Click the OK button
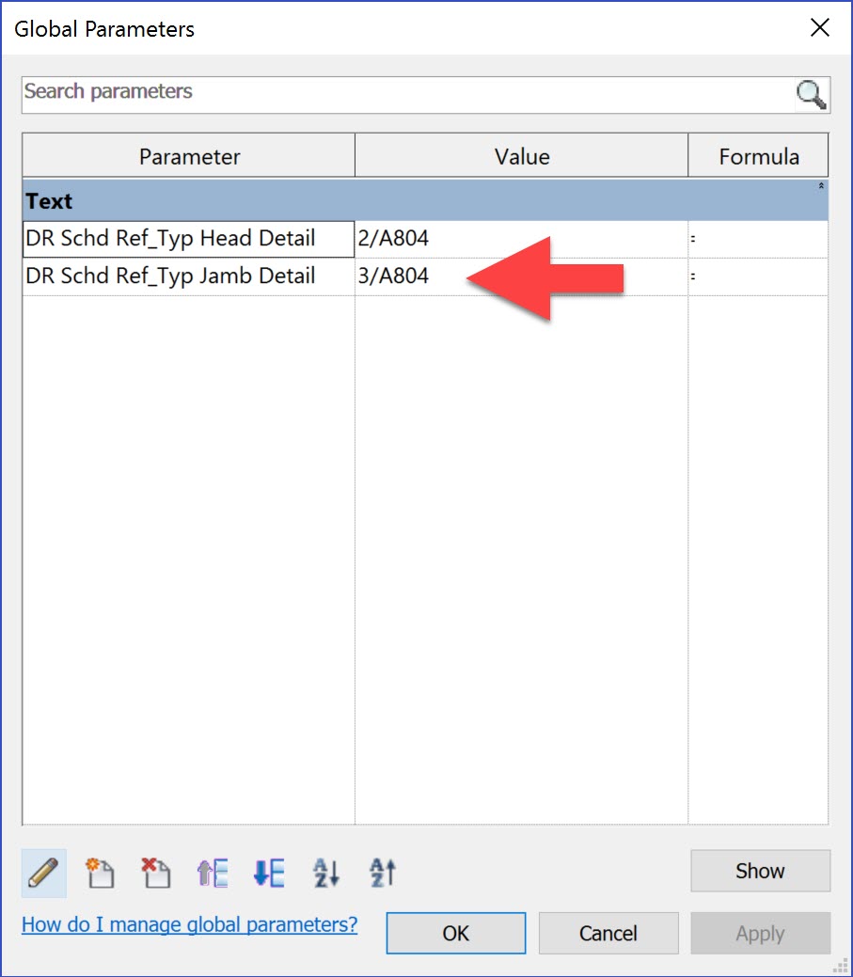The height and width of the screenshot is (977, 853). click(455, 933)
